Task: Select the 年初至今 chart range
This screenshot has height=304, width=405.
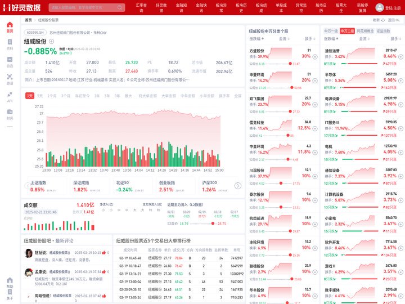Action: [82, 96]
